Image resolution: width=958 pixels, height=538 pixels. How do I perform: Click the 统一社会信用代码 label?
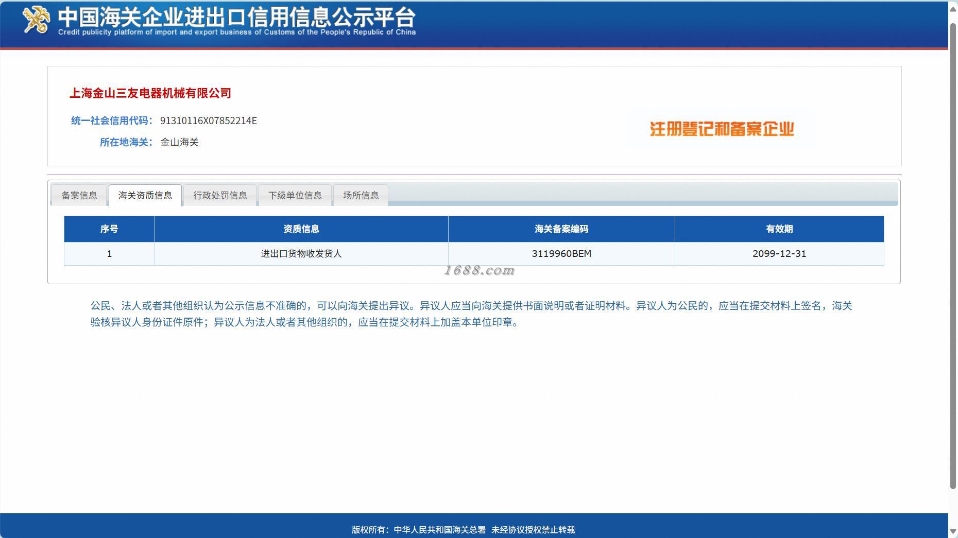112,120
